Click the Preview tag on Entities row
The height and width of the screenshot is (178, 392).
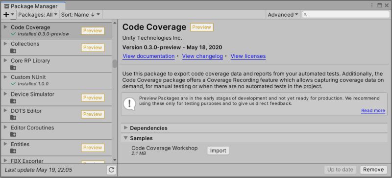(93, 148)
